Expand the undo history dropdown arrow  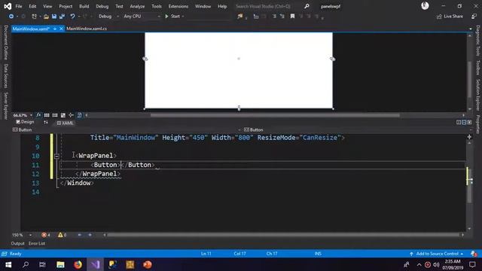click(x=79, y=17)
